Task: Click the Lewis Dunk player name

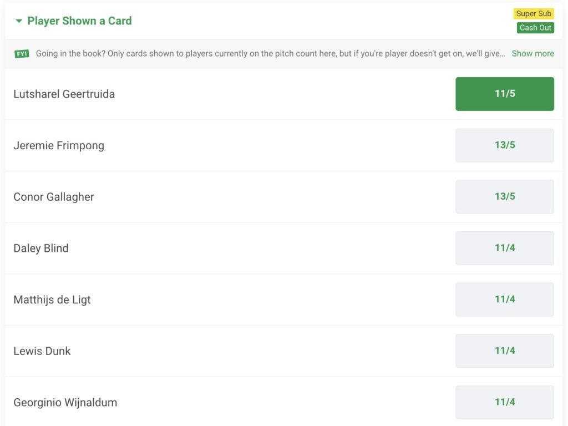Action: 42,351
